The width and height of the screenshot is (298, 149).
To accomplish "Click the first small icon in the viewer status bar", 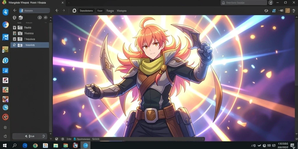I will click(56, 139).
